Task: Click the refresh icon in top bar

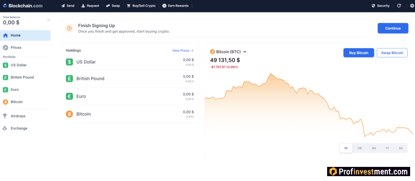Action: pos(399,6)
